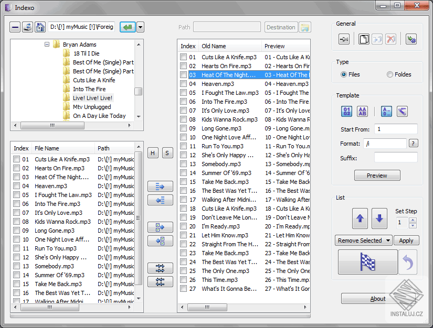This screenshot has height=328, width=433.
Task: Click the blue move down arrow
Action: tap(380, 218)
